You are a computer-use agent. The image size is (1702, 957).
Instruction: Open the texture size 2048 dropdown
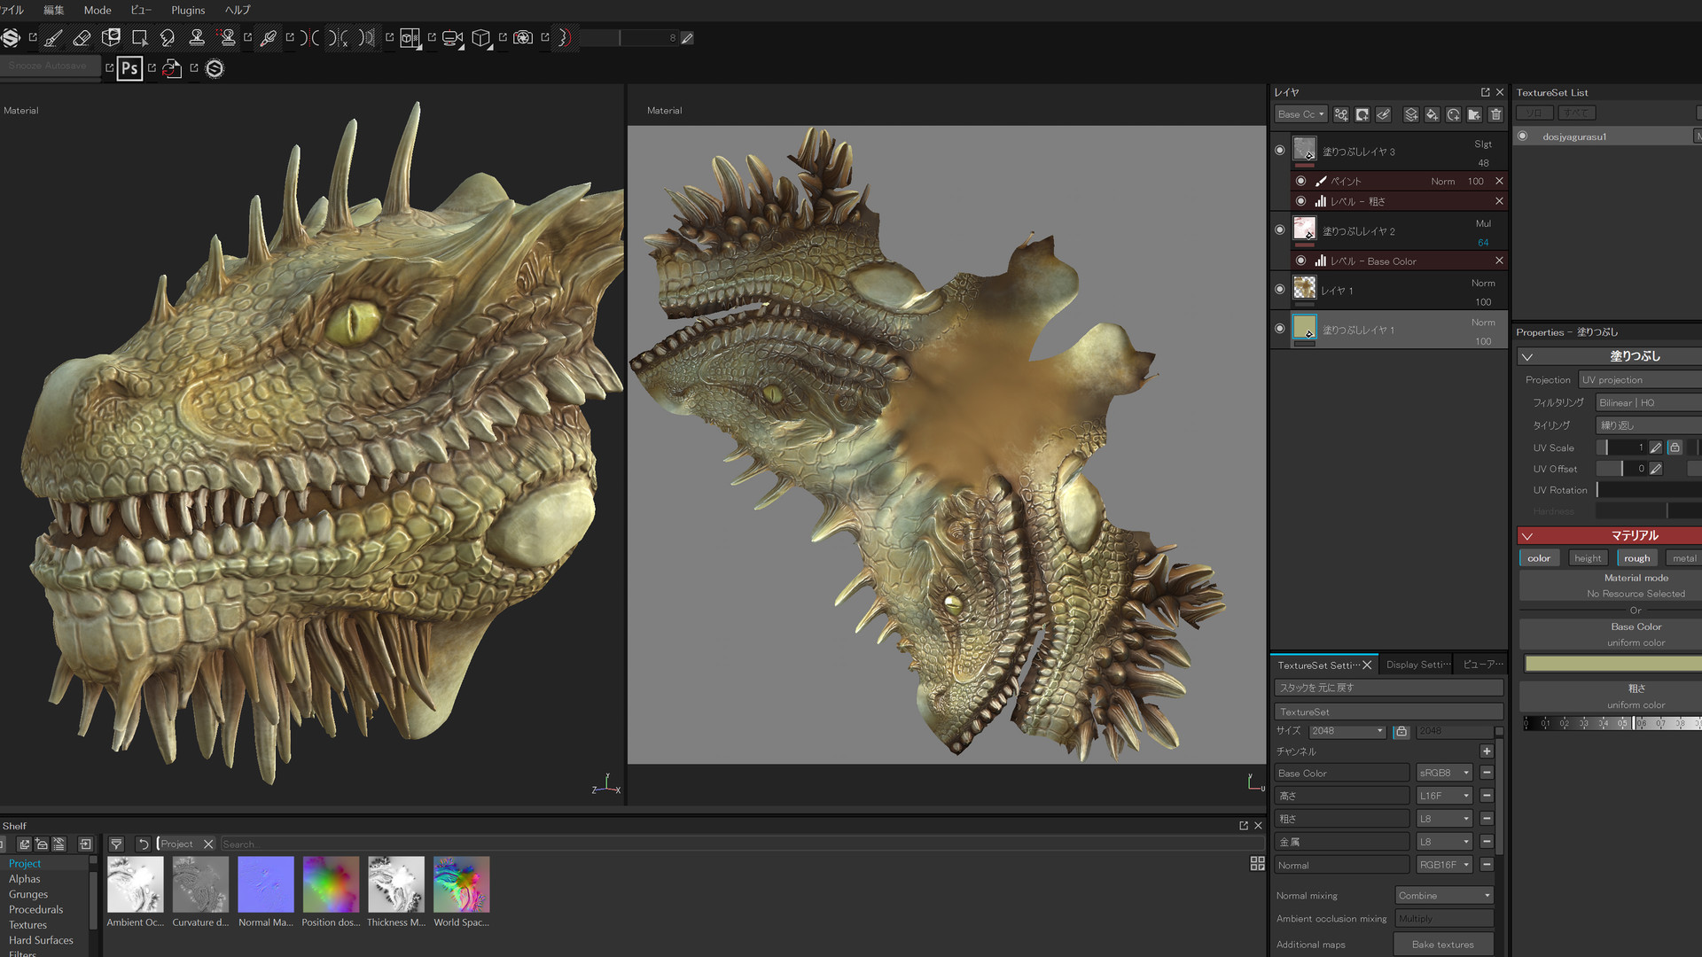pyautogui.click(x=1347, y=731)
